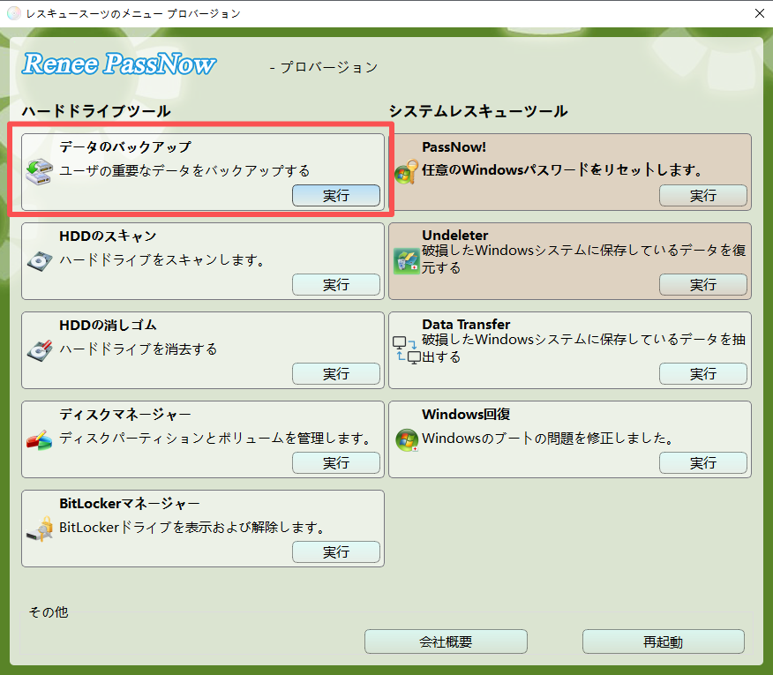Image resolution: width=773 pixels, height=675 pixels.
Task: Click text BitLockerドライブを表示および解除します。
Action: point(192,527)
